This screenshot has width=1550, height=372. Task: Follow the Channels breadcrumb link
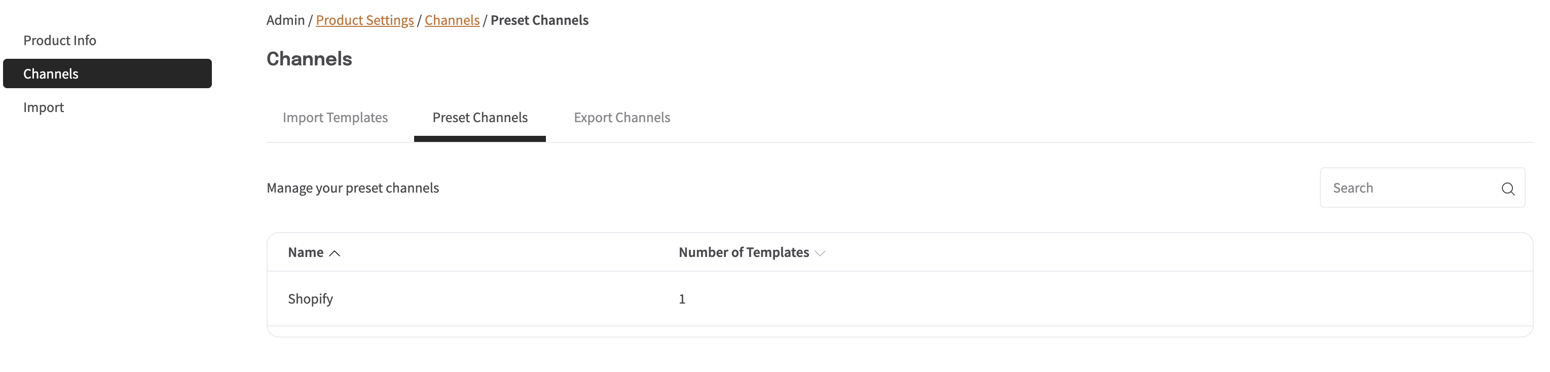[x=452, y=20]
